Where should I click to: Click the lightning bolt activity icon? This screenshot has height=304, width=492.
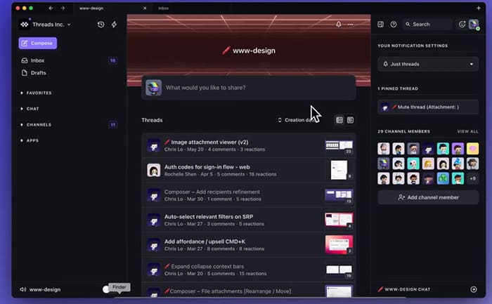(x=115, y=25)
